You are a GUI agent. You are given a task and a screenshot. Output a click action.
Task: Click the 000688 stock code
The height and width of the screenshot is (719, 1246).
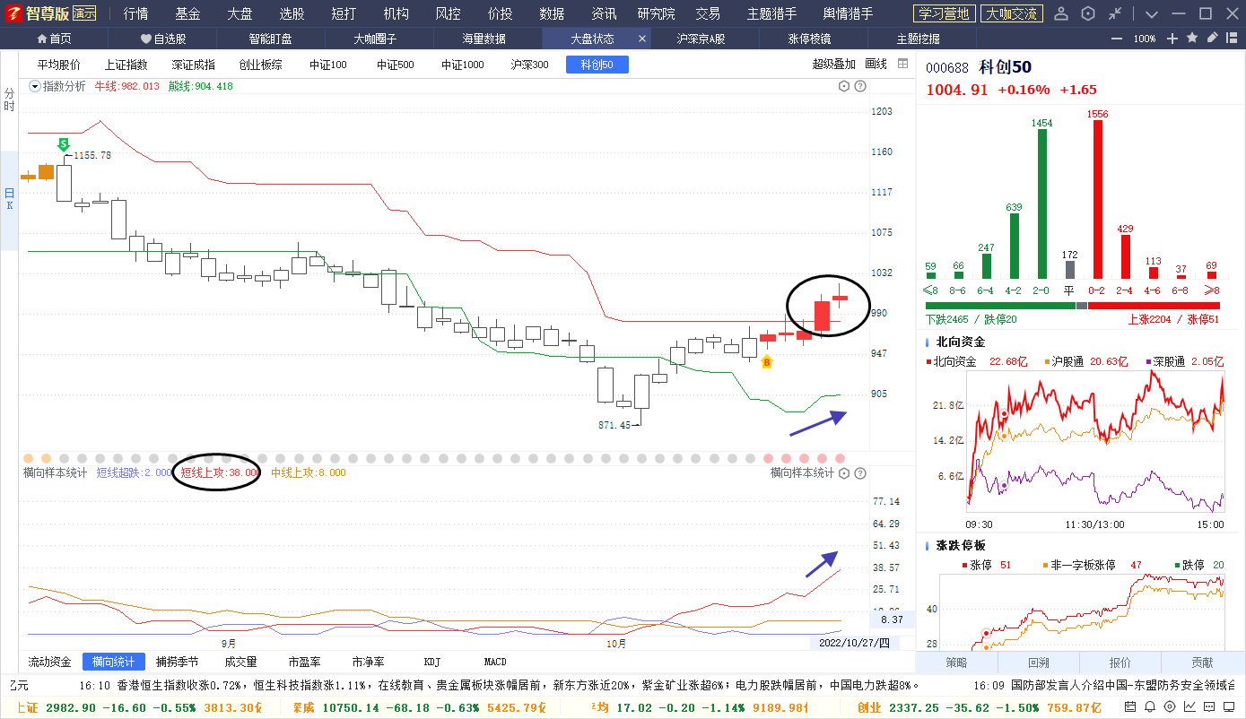[x=947, y=68]
